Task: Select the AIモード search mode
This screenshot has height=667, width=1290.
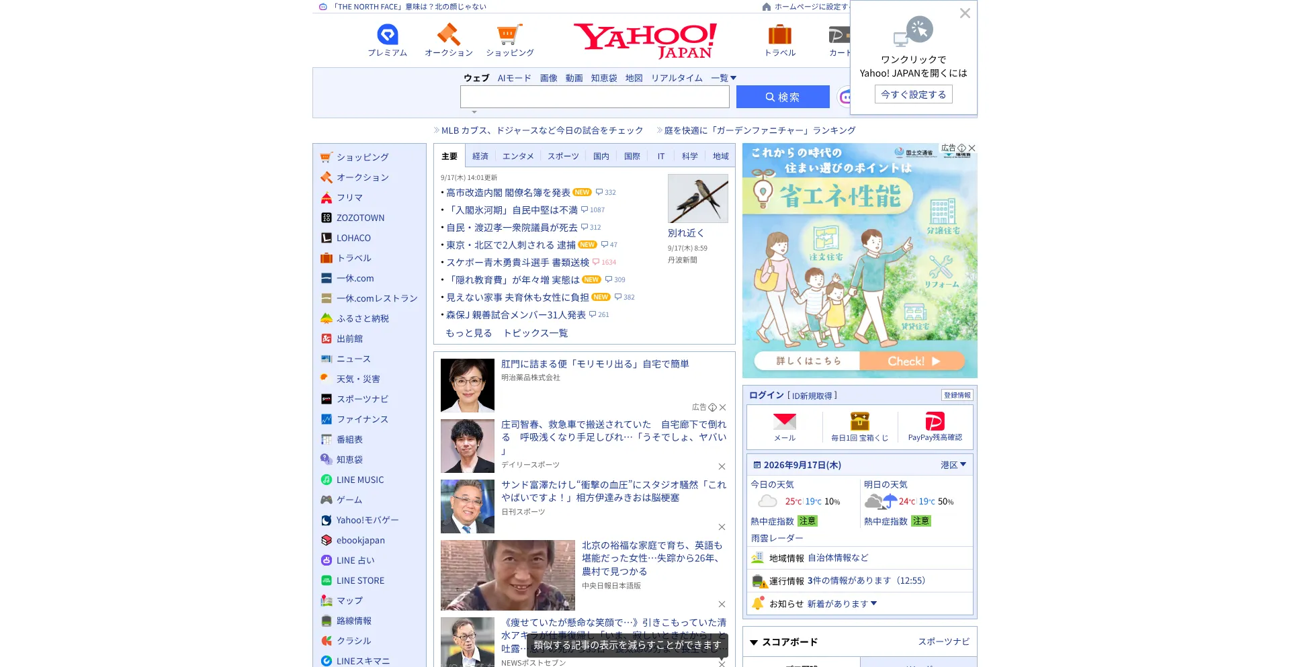Action: 514,78
